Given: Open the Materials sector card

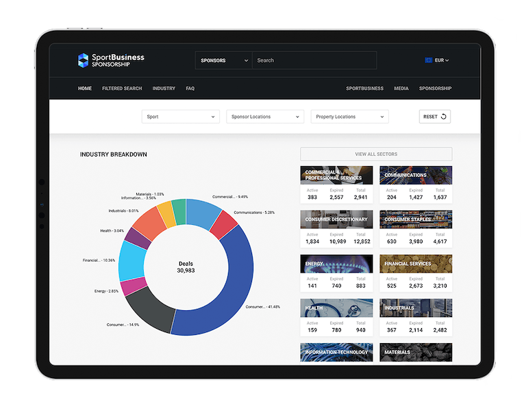Looking at the screenshot, I should point(416,352).
